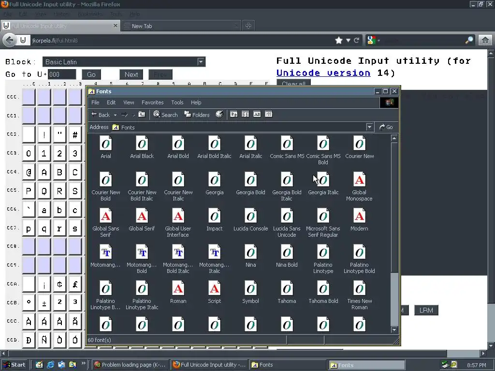Select the Palatino Linotype Bold font
This screenshot has width=495, height=371.
click(359, 259)
